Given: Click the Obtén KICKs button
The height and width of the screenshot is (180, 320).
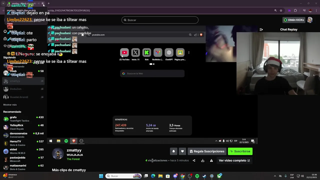Looking at the screenshot, I should [x=294, y=20].
